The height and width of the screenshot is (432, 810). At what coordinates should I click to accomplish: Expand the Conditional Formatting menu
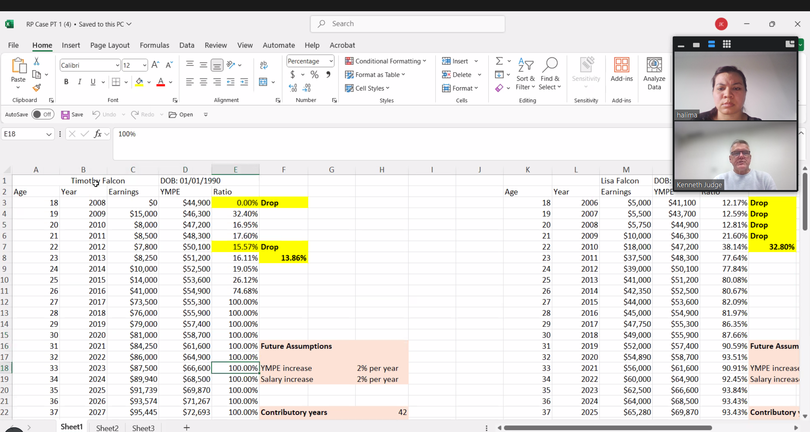(386, 61)
